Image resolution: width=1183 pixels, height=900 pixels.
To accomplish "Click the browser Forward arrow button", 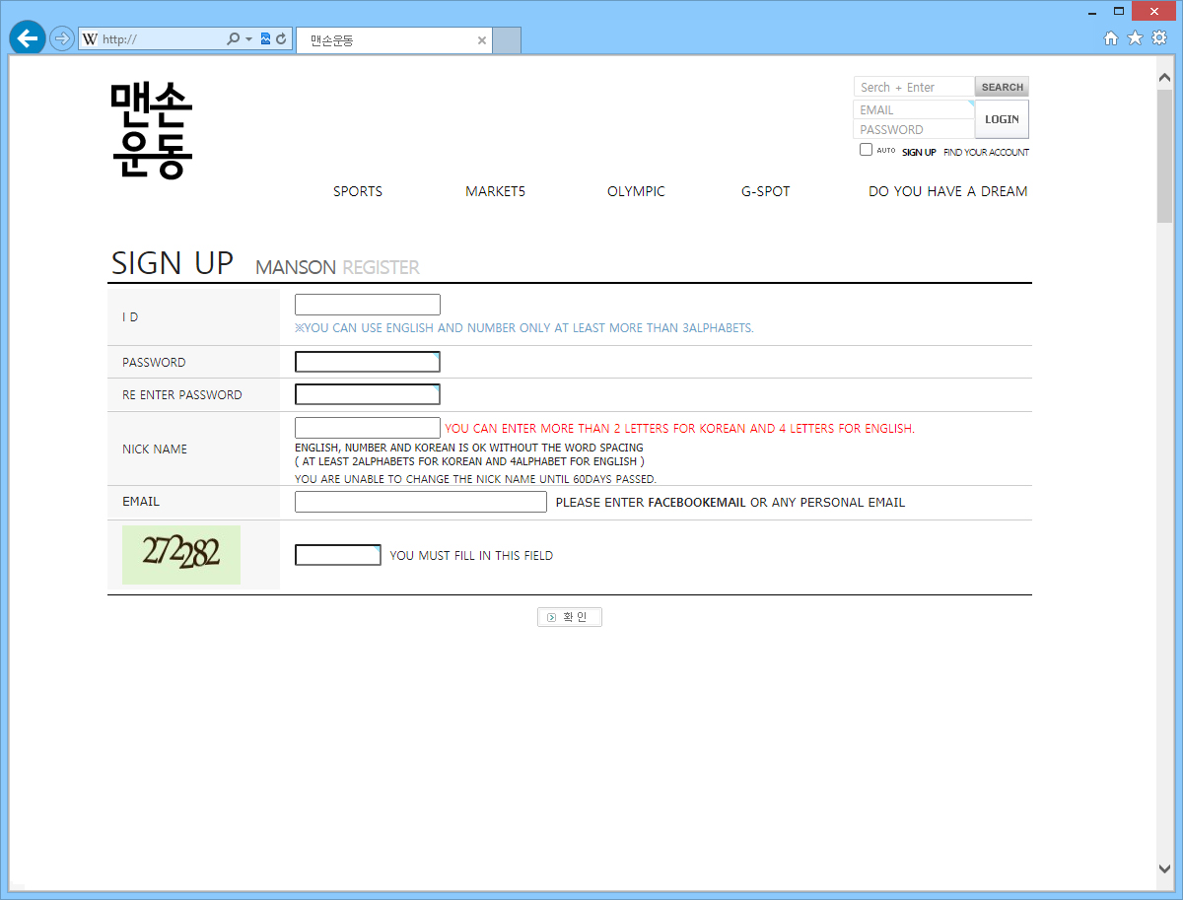I will (62, 39).
